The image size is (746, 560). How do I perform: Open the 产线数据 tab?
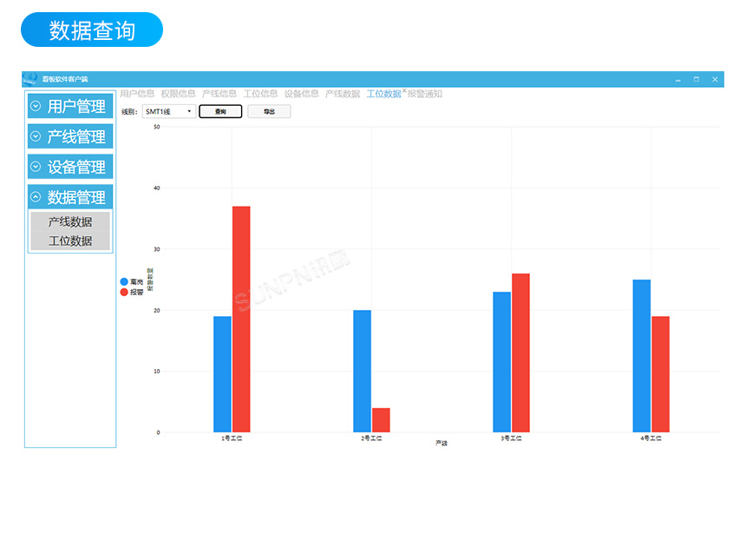343,94
